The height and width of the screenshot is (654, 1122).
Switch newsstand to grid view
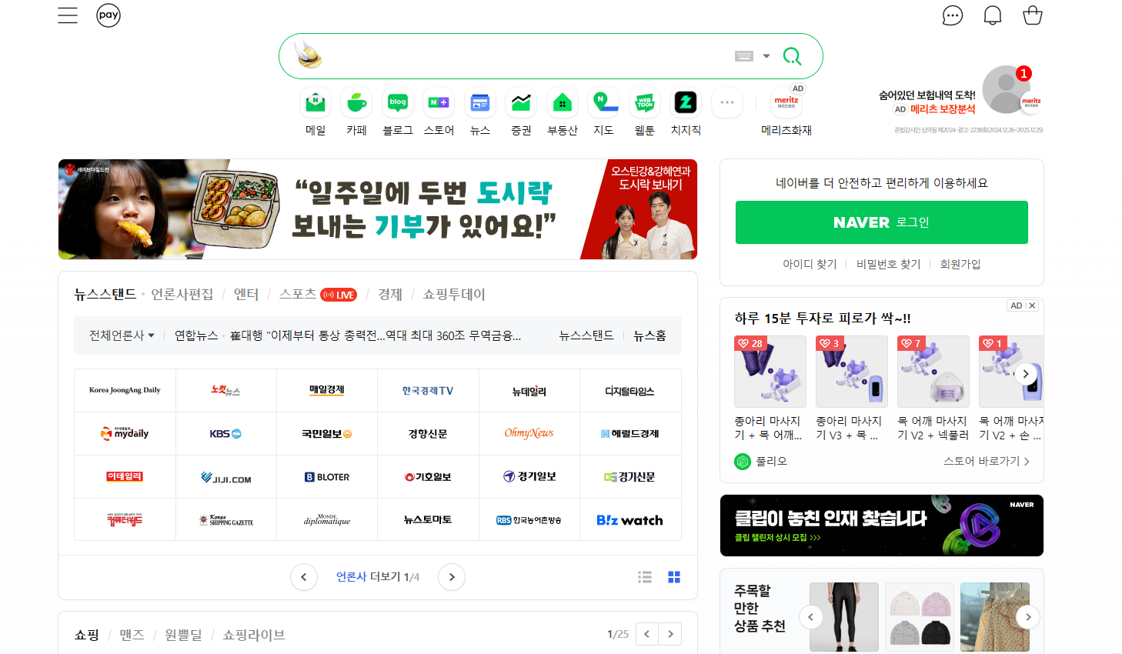pyautogui.click(x=674, y=577)
